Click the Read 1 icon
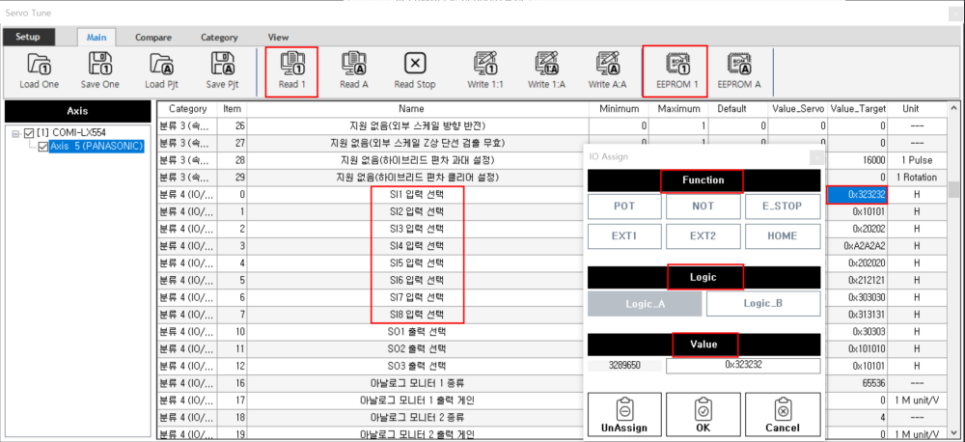The width and height of the screenshot is (965, 442). pos(291,63)
